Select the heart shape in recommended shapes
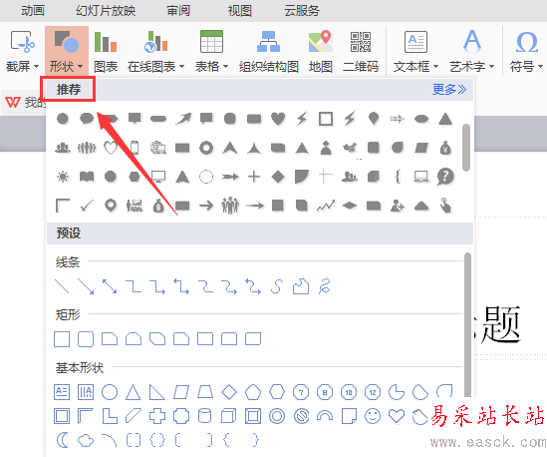 click(278, 119)
